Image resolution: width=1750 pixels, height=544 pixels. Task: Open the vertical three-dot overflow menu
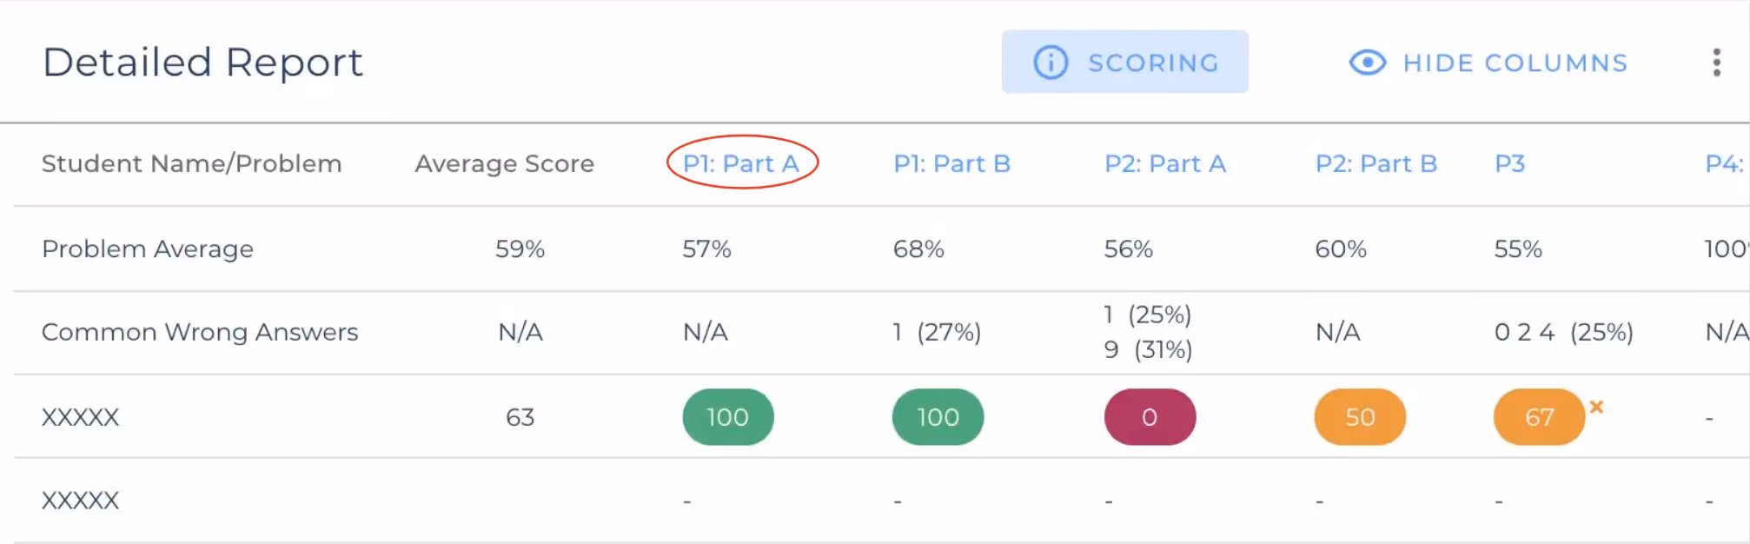(x=1716, y=62)
